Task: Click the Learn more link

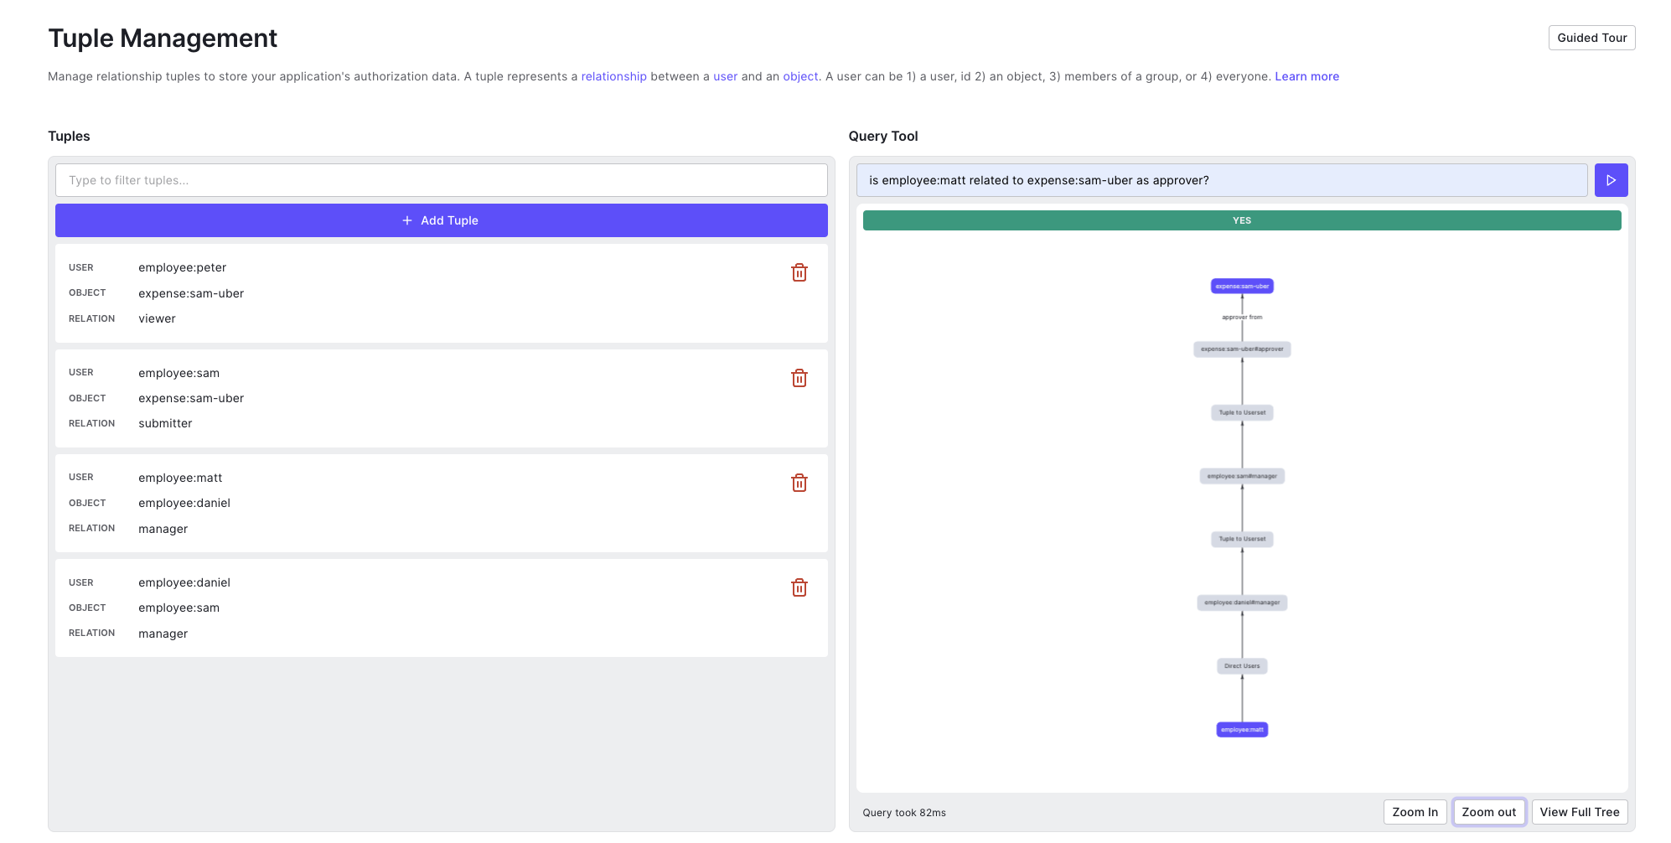Action: pos(1306,76)
